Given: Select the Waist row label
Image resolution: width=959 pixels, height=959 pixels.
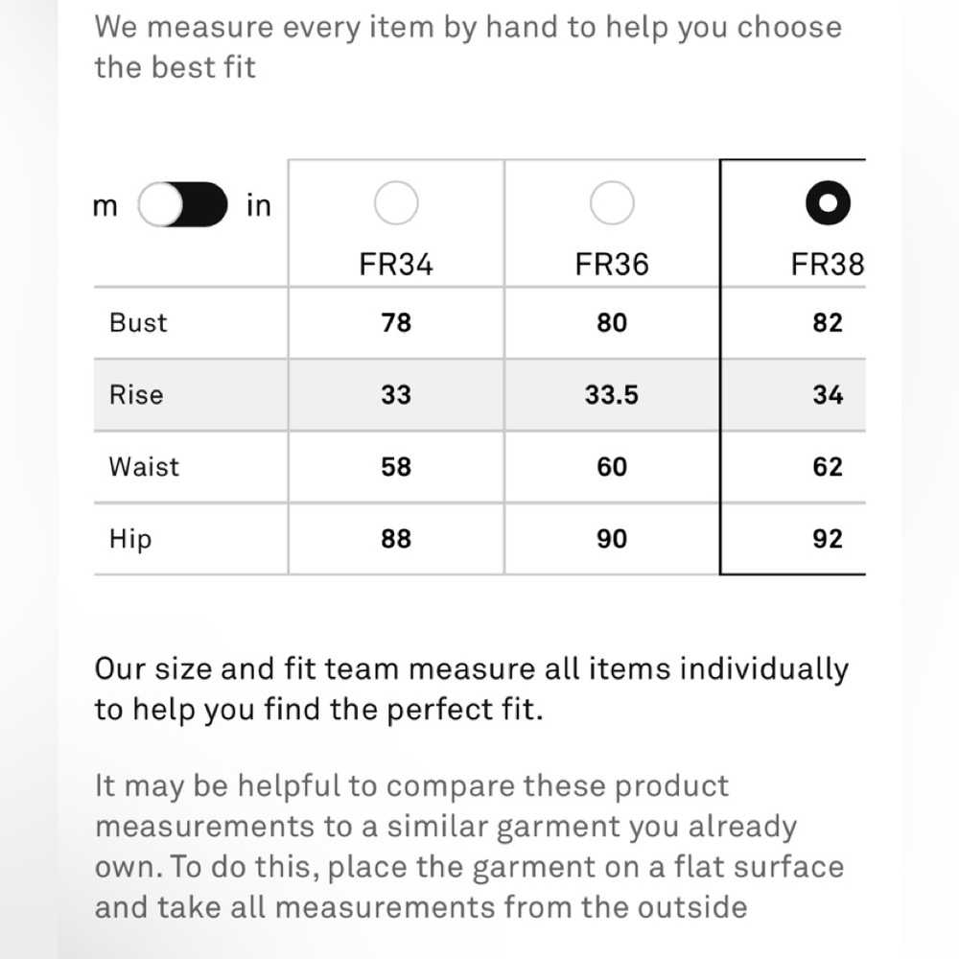Looking at the screenshot, I should tap(144, 467).
